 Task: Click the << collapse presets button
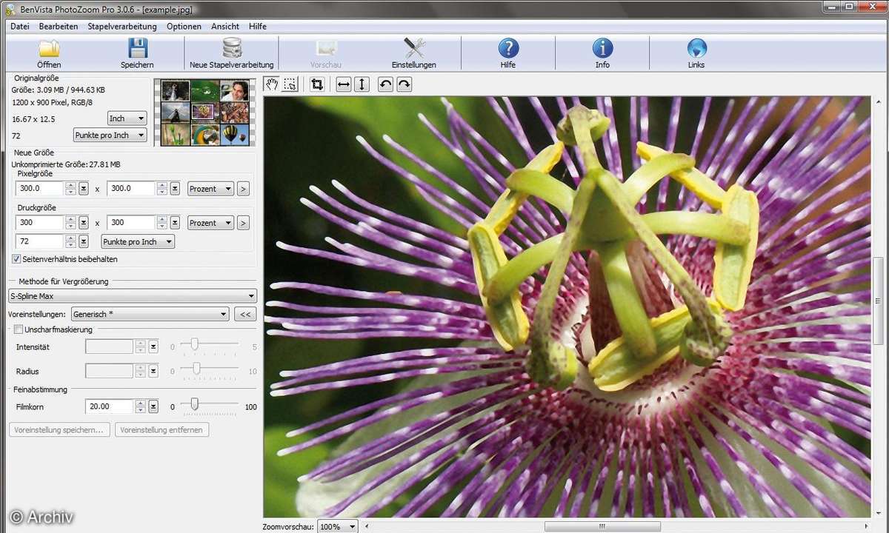click(245, 314)
